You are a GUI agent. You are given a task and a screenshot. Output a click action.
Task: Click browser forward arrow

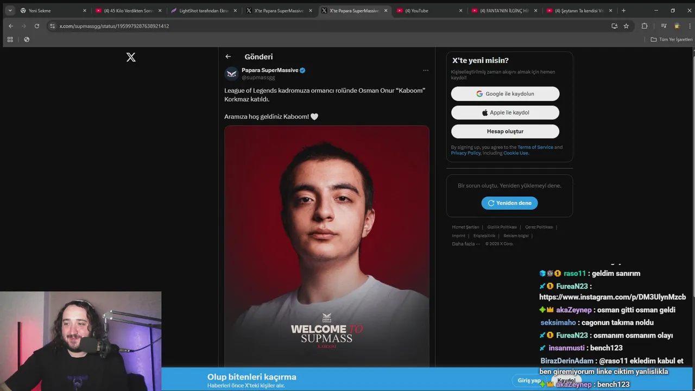point(23,26)
